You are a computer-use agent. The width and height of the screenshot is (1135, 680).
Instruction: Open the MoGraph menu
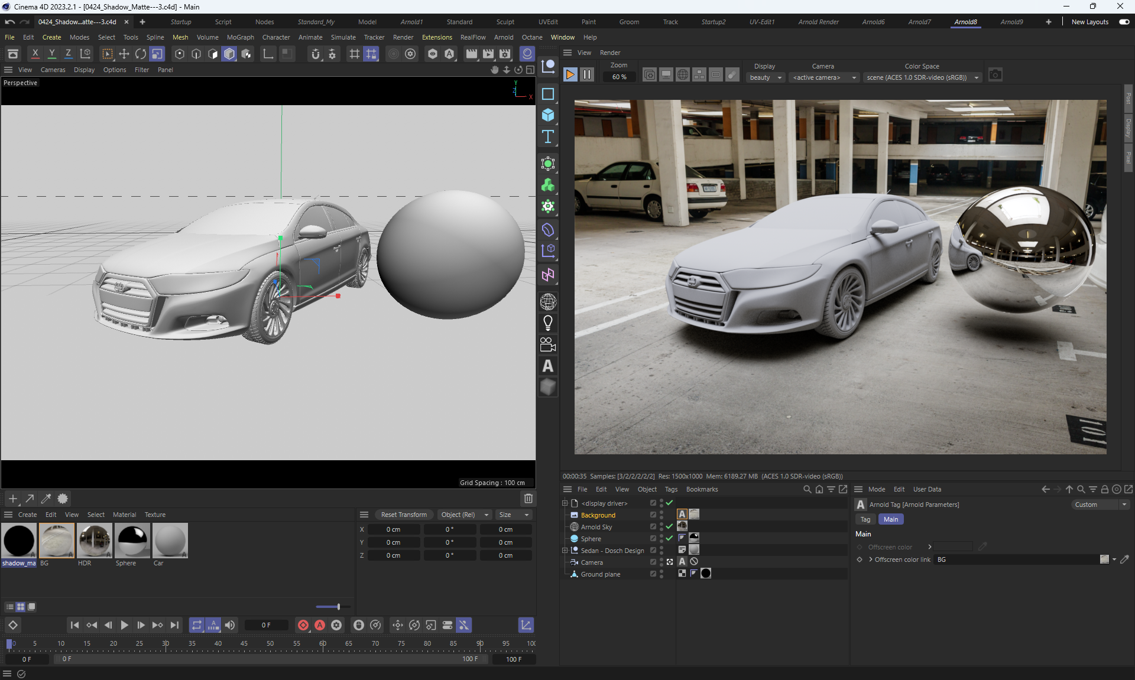coord(240,37)
